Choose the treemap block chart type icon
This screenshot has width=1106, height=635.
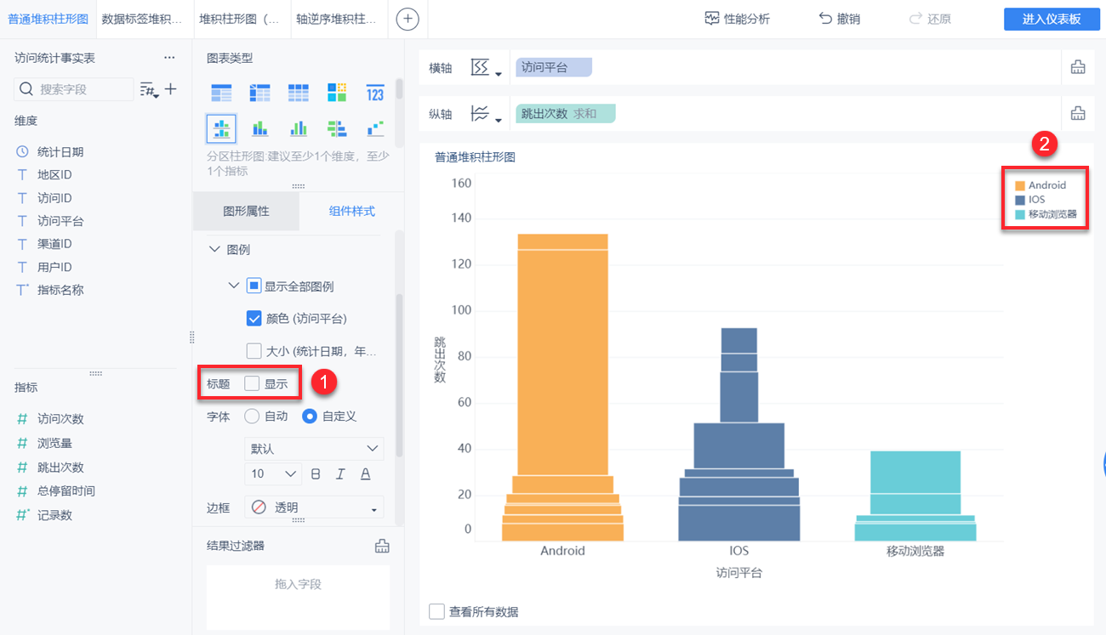tap(337, 93)
